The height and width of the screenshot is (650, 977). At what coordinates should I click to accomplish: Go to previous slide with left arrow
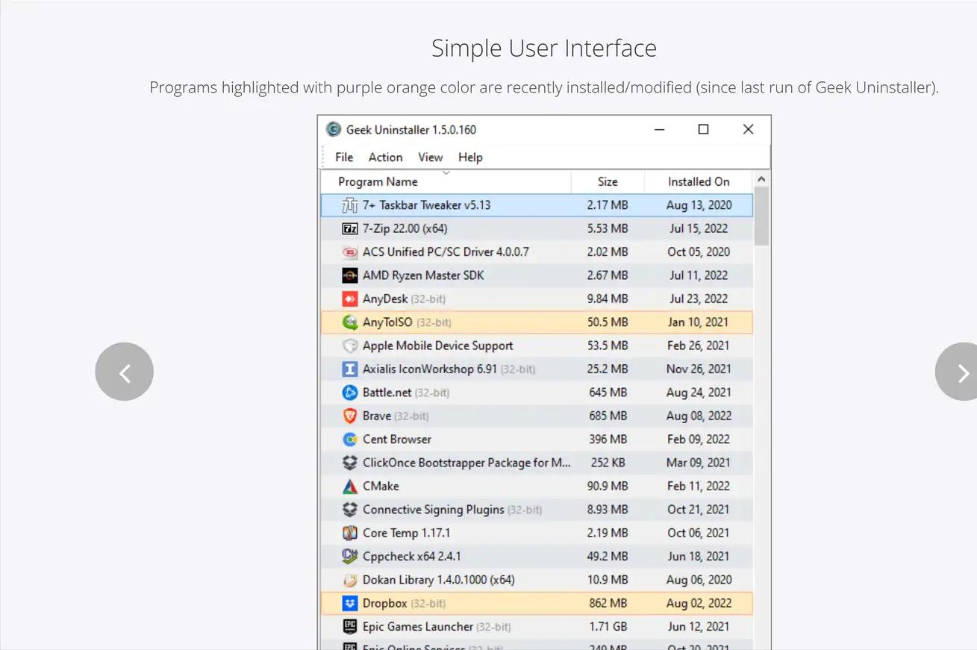pos(125,372)
